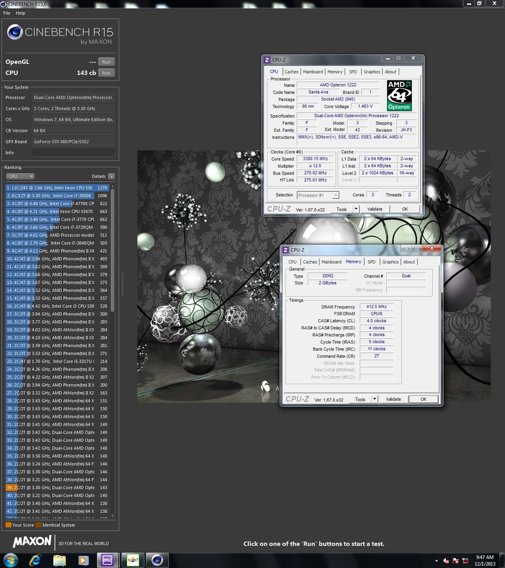This screenshot has height=568, width=505.
Task: Close the top CPU-Z window
Action: (x=413, y=58)
